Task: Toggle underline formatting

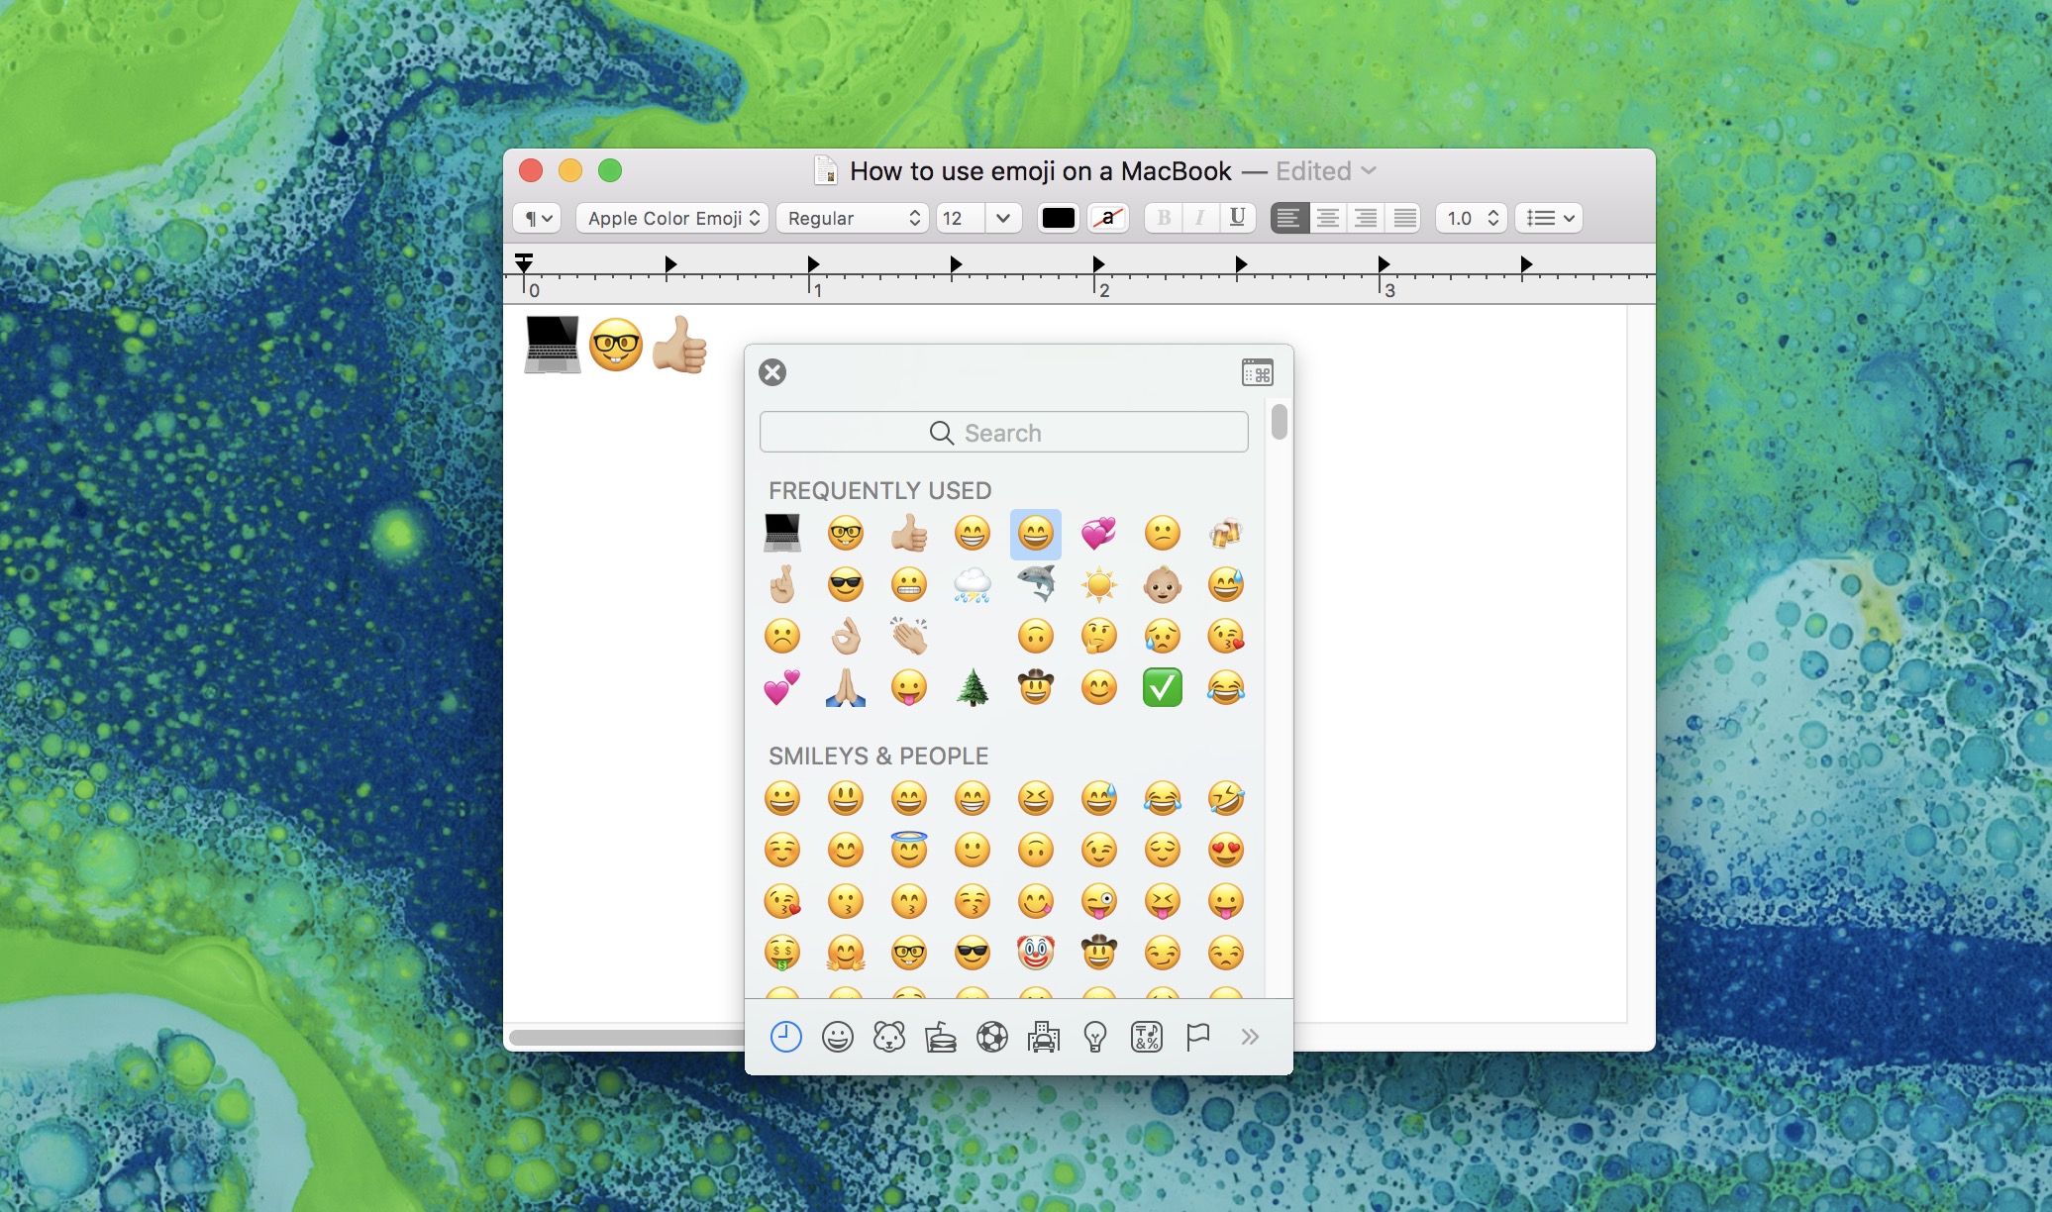Action: pos(1236,218)
